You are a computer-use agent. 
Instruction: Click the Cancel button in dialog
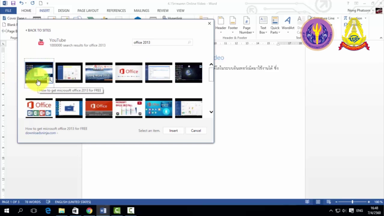[196, 130]
